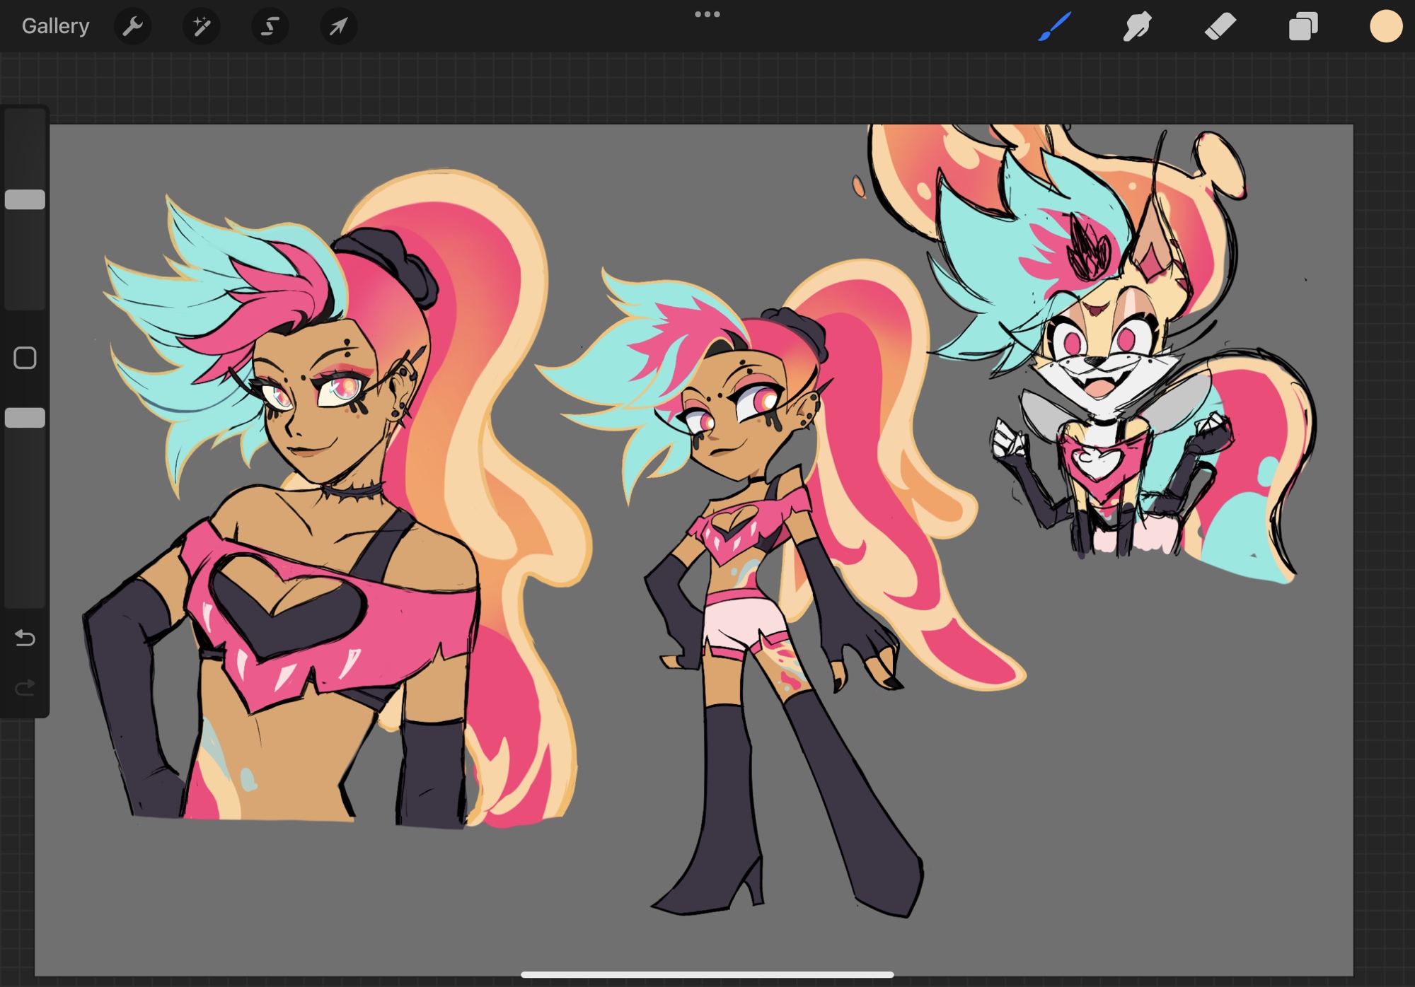1415x987 pixels.
Task: Open the active color swatch picker
Action: 1385,27
